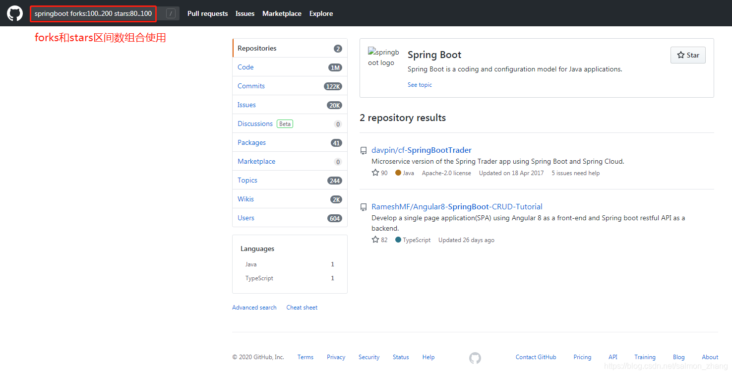Viewport: 732px width, 375px height.
Task: Click the slash shortcut key icon
Action: click(x=171, y=14)
